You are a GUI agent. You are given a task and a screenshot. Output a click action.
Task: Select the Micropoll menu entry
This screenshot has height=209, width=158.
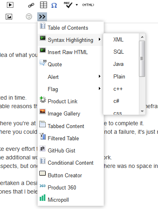[70, 200]
